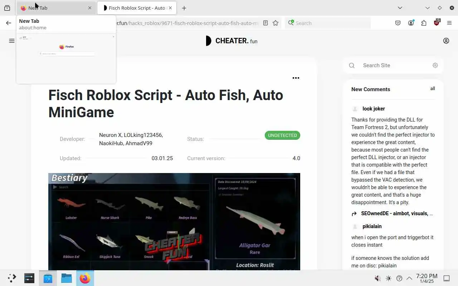Click the 'Updated:' label

pos(70,158)
